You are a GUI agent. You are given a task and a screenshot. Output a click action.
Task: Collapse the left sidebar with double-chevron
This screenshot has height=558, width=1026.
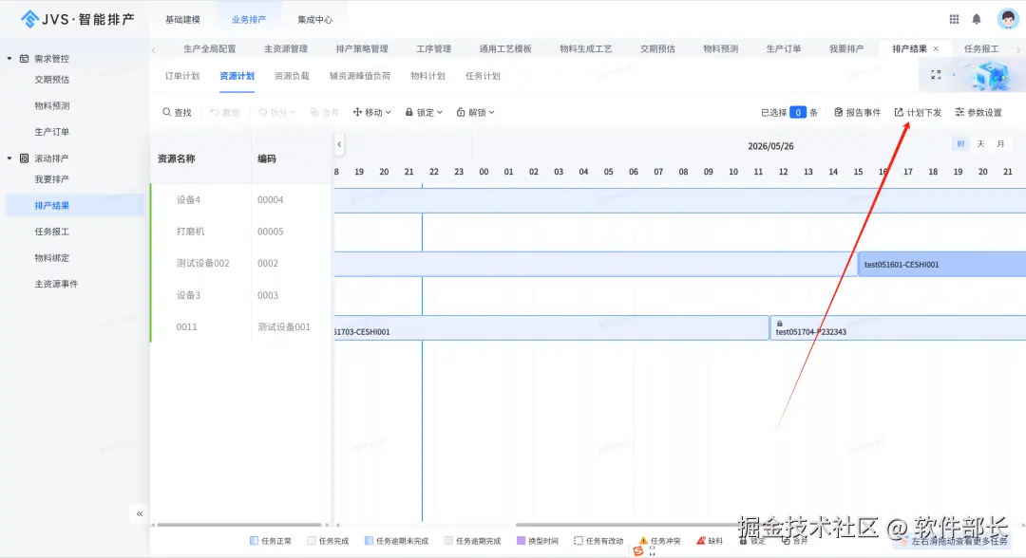pos(140,513)
